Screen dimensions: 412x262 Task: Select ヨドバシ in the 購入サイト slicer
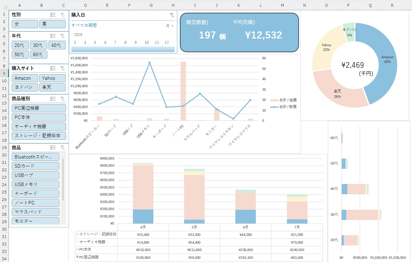click(25, 87)
